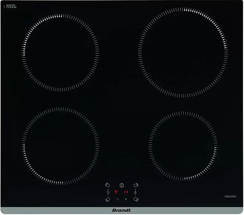Viewport: 244px width, 215px height.
Task: Click the center of the large rear-right zone
Action: point(183,53)
